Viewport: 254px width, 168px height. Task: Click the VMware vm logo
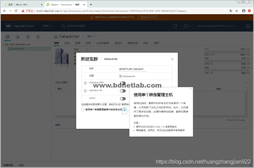(x=8, y=26)
